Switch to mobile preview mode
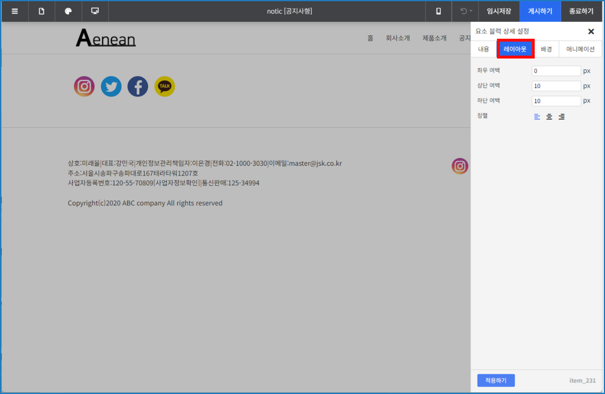Viewport: 605px width, 394px height. point(438,11)
